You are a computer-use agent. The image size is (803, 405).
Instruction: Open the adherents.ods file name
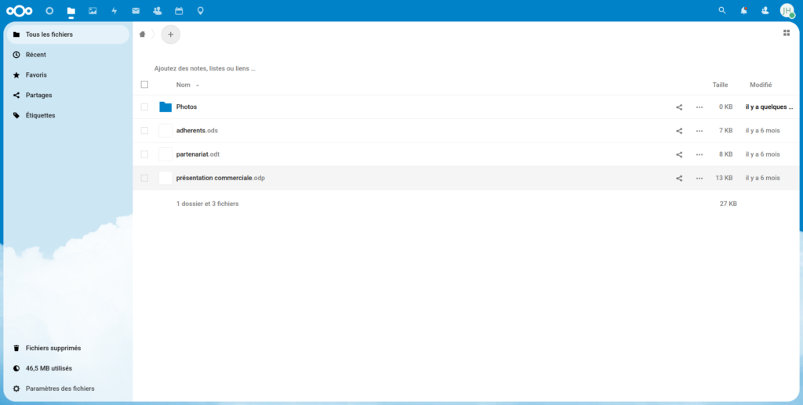click(x=197, y=130)
